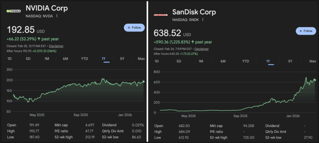This screenshot has height=143, width=319.
Task: Select the 1Y tab on SanDisk chart
Action: tap(268, 61)
